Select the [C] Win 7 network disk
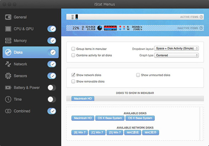 pos(97,133)
